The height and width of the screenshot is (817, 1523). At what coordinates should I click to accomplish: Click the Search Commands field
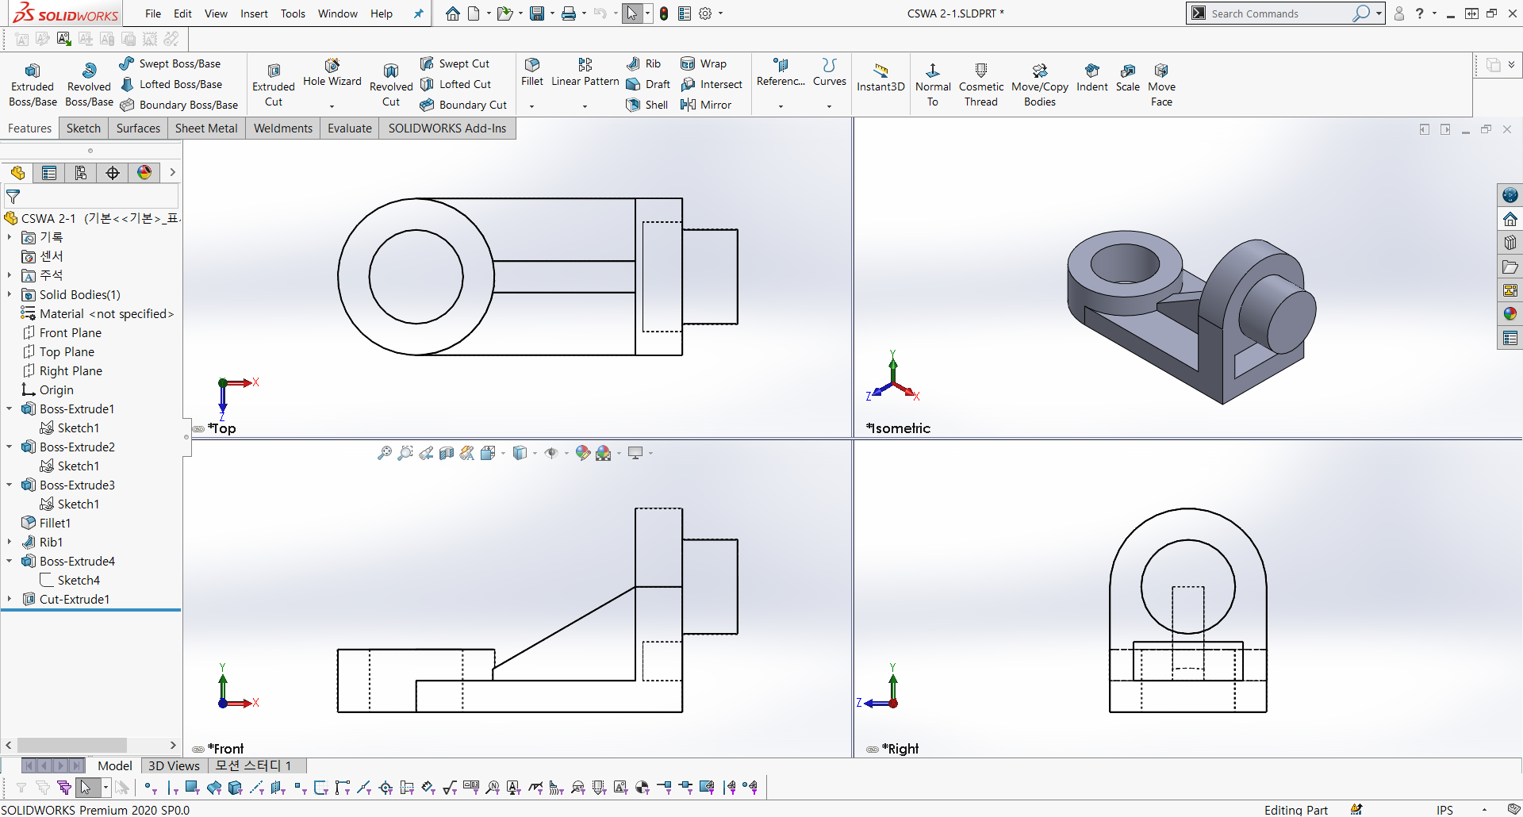click(x=1277, y=13)
